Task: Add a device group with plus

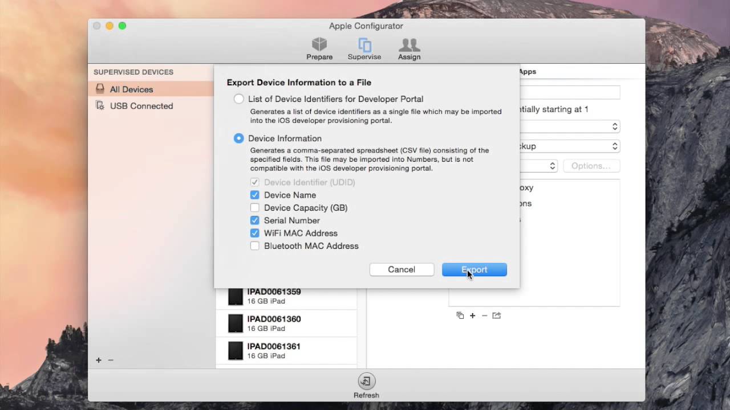Action: 99,360
